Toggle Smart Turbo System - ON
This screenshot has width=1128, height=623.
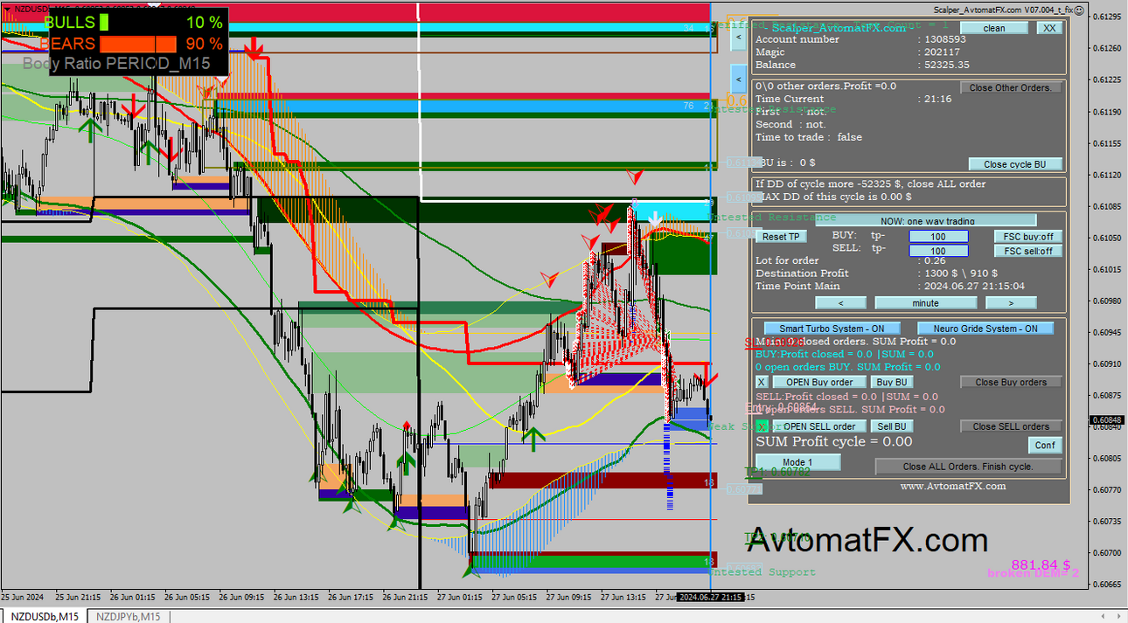click(x=832, y=329)
